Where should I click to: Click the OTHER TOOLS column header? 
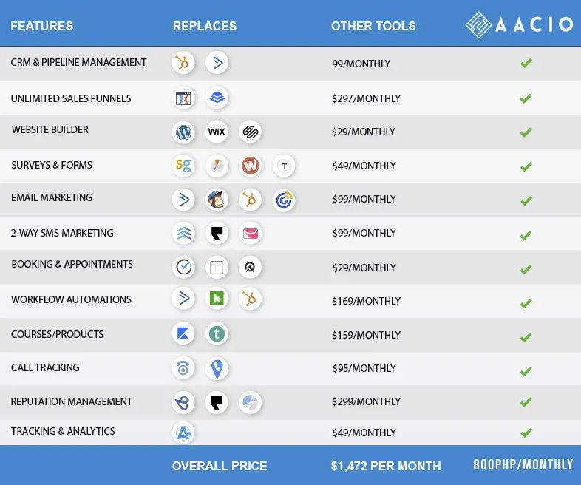[373, 26]
